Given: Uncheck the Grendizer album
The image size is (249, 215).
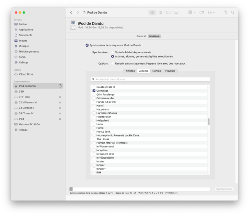Looking at the screenshot, I should [x=94, y=91].
